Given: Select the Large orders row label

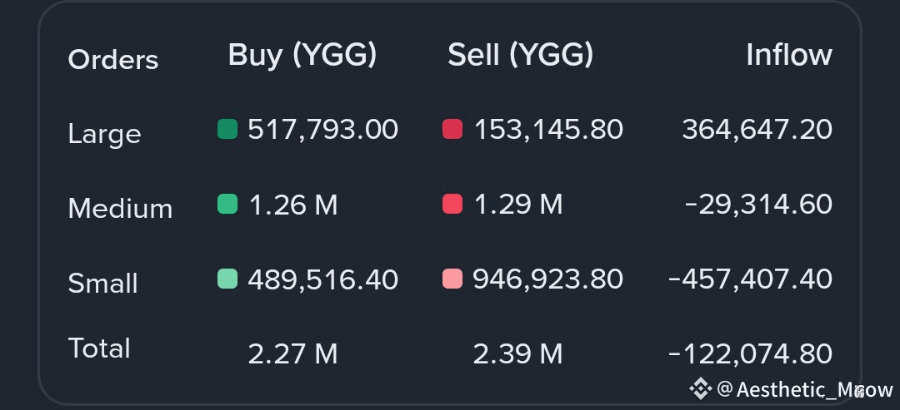Looking at the screenshot, I should (104, 134).
